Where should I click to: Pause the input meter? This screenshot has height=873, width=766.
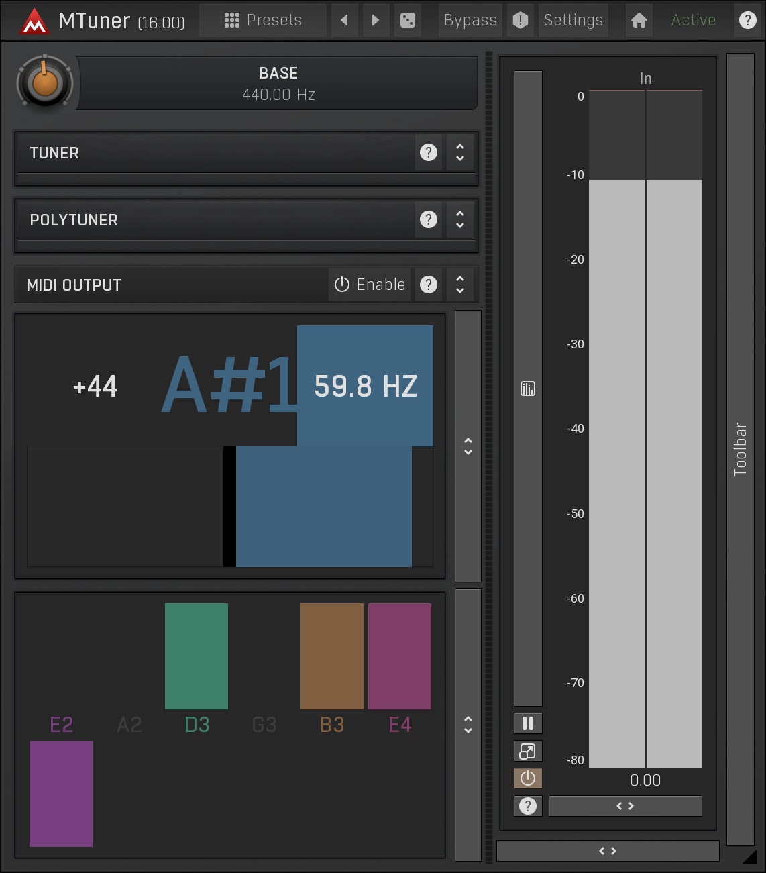click(x=528, y=723)
